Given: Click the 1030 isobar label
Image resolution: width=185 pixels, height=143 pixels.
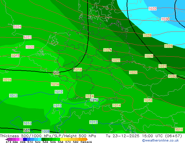Looking at the screenshot, I should [x=165, y=19].
